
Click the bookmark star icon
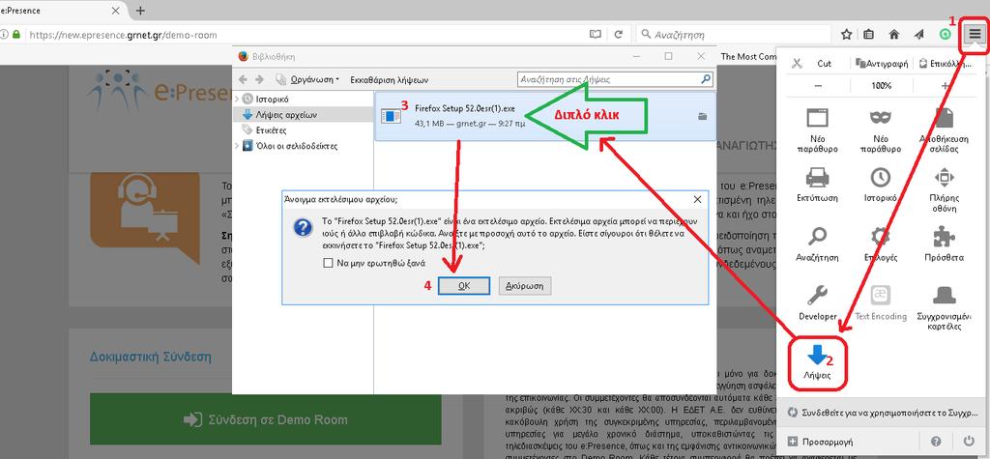(847, 35)
